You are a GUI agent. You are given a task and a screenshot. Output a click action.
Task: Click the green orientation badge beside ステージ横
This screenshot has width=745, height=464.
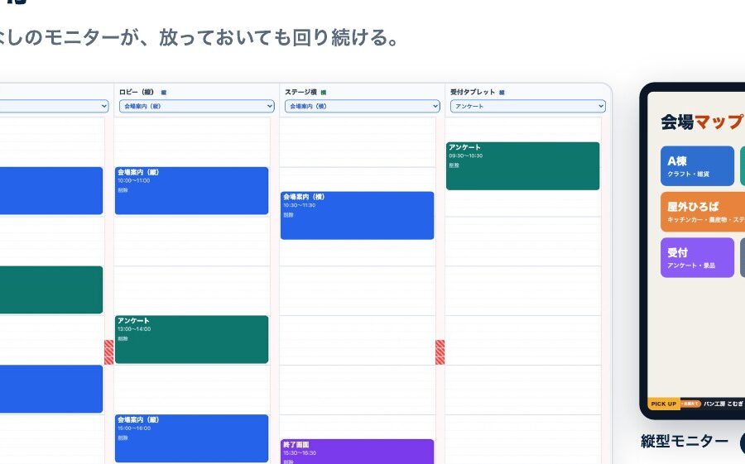point(324,93)
